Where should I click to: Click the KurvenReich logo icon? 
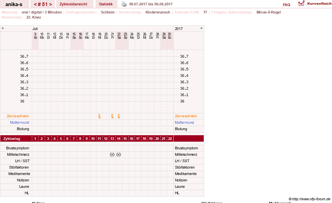coord(301,3)
